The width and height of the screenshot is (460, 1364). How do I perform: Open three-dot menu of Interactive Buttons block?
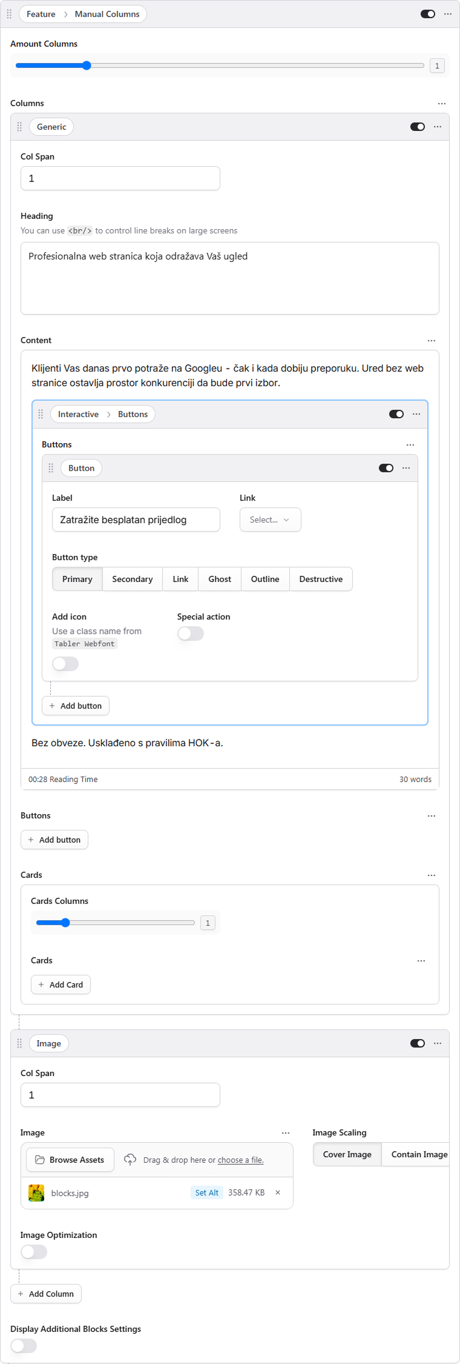point(416,414)
